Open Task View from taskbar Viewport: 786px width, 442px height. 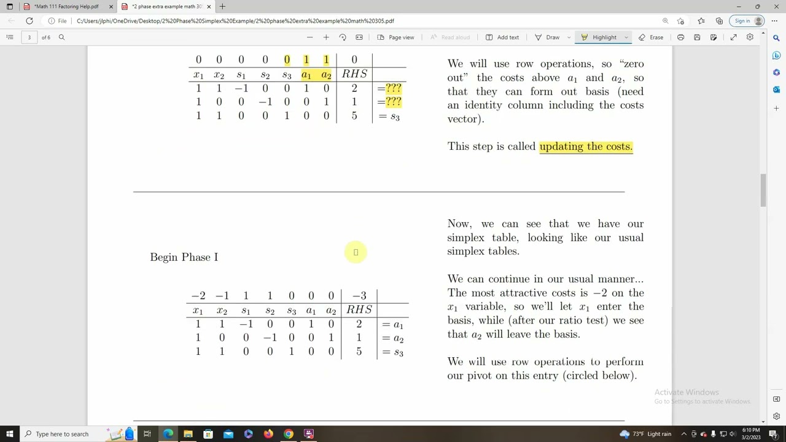(x=147, y=434)
